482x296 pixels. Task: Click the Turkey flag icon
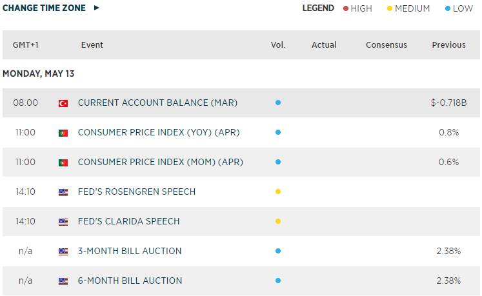pyautogui.click(x=63, y=103)
